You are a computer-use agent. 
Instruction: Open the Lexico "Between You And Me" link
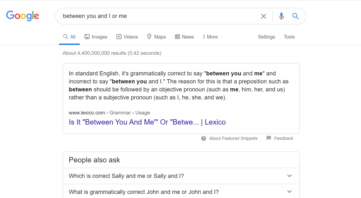click(147, 122)
